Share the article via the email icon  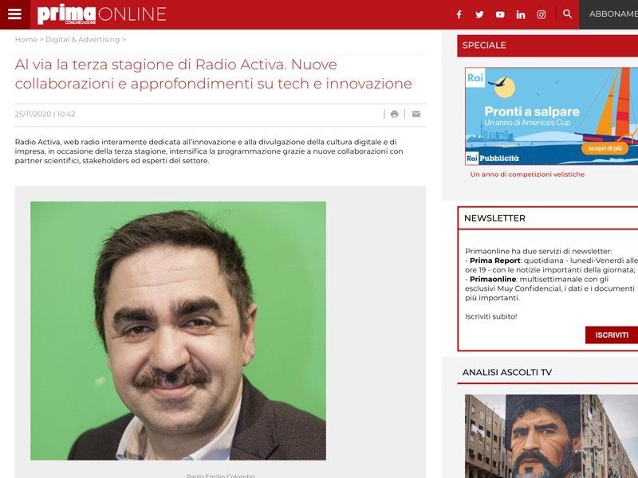(415, 114)
